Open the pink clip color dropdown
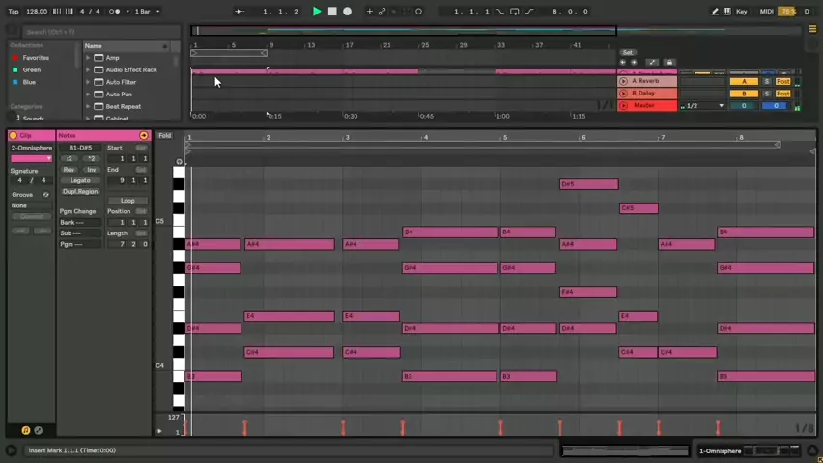Viewport: 823px width, 463px height. click(x=32, y=158)
